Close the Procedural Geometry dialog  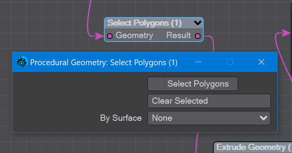pos(262,62)
